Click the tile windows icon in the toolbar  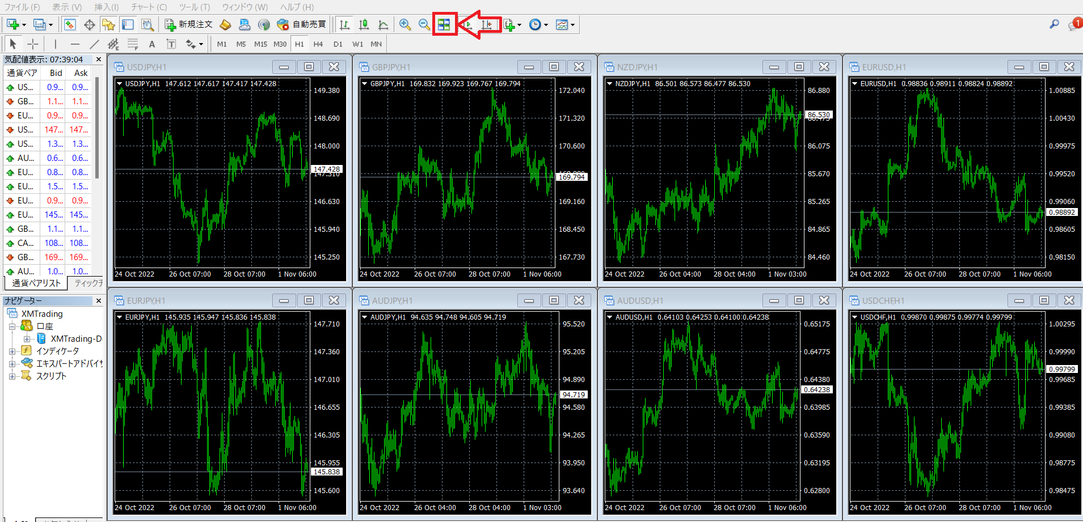444,25
